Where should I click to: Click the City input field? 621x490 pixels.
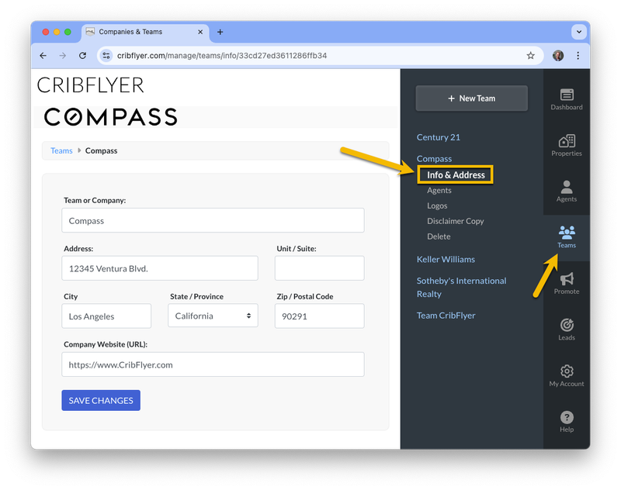[x=106, y=316]
